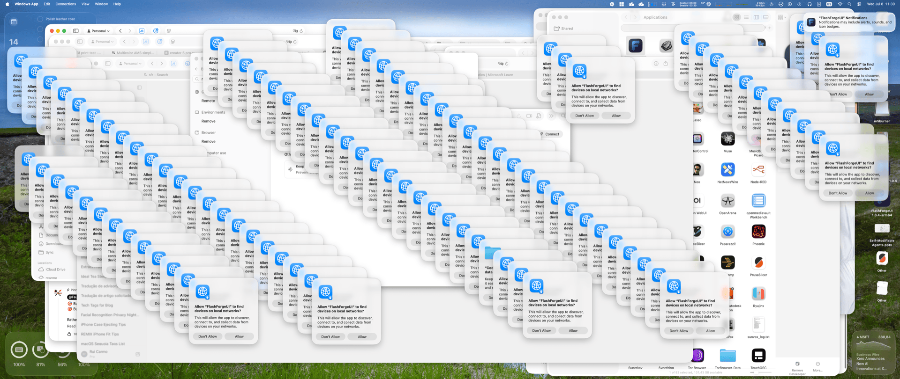Click the Time Machine menu bar icon
Image resolution: width=900 pixels, height=379 pixels.
pyautogui.click(x=799, y=4)
